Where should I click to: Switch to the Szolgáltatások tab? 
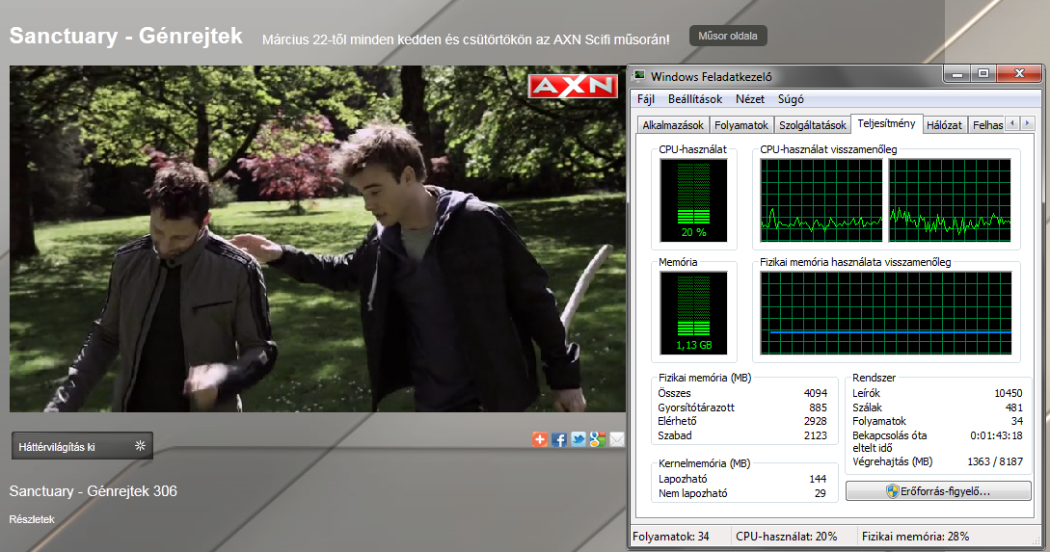pyautogui.click(x=812, y=125)
